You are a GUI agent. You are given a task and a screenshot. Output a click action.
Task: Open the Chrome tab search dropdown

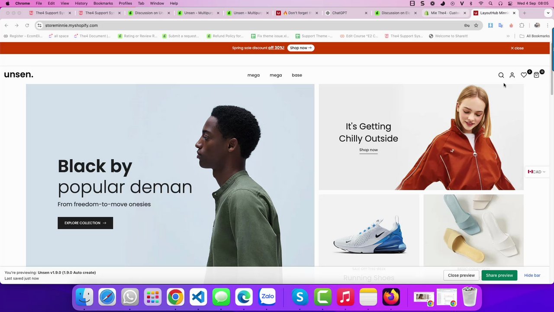(548, 13)
